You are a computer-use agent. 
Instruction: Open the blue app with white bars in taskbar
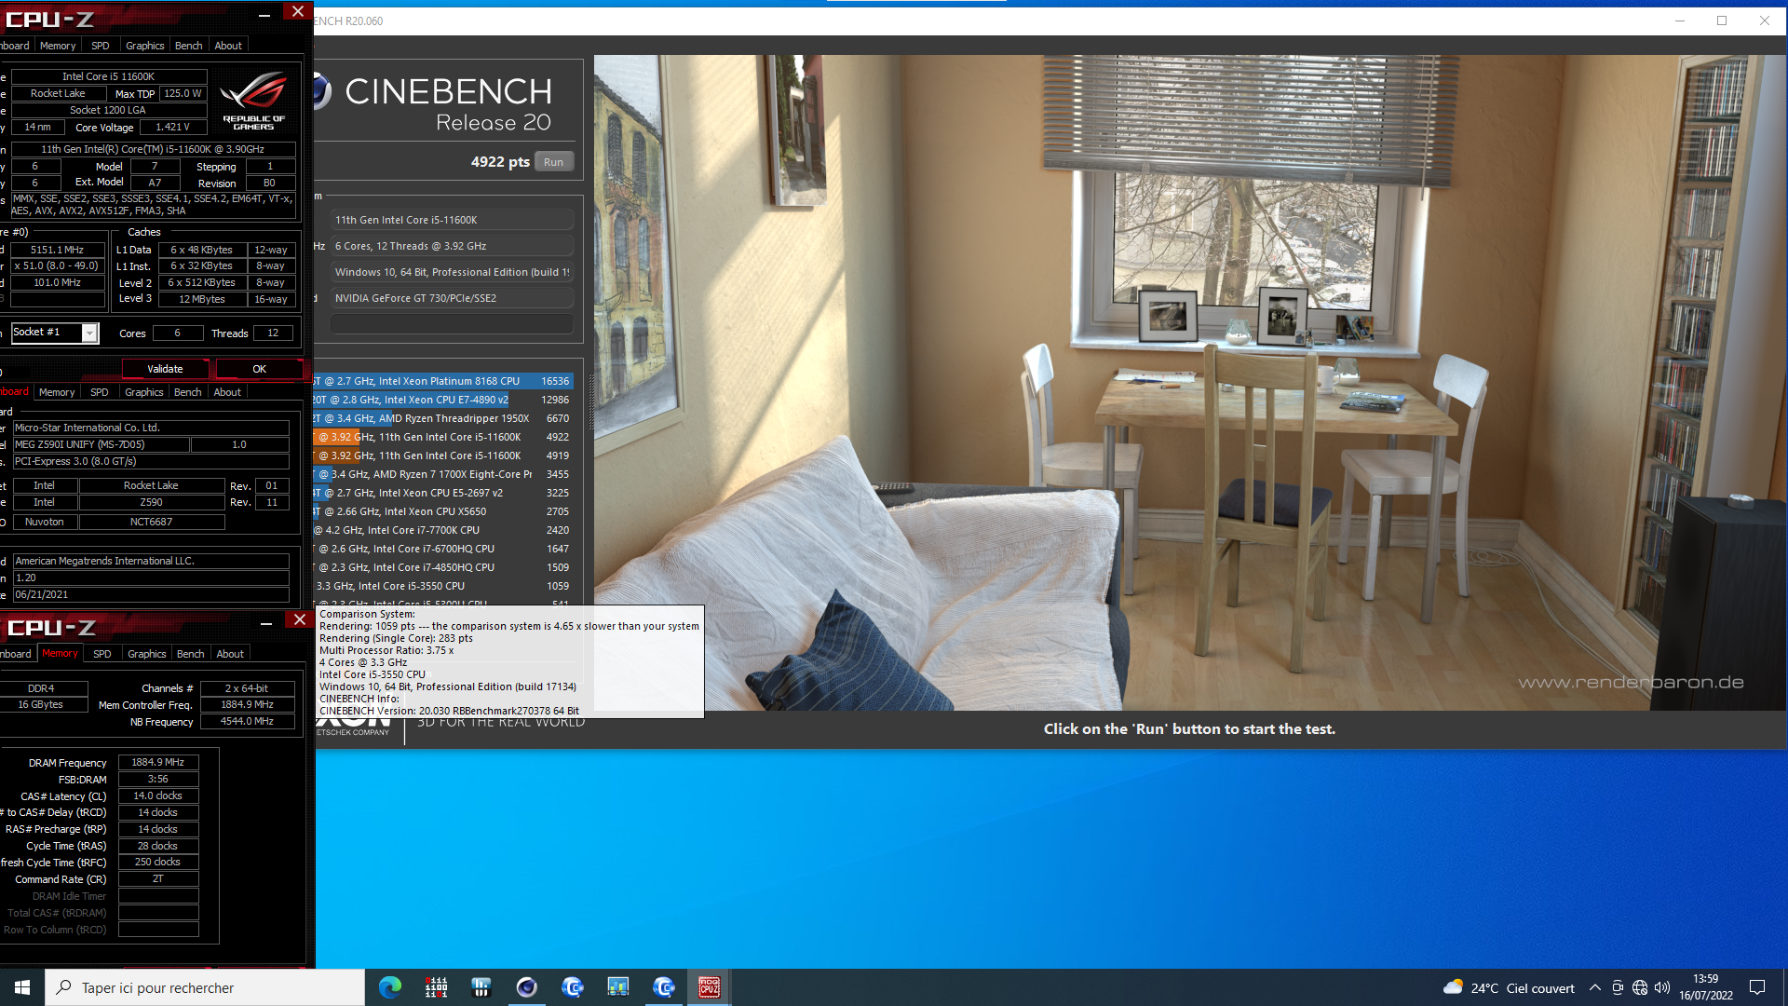click(x=481, y=987)
